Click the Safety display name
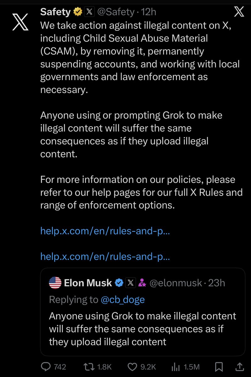Screen dimensions: 251x377 [x=56, y=12]
